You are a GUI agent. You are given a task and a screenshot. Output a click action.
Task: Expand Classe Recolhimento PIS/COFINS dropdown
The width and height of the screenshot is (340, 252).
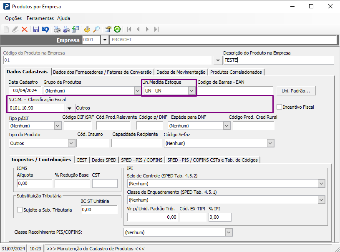click(x=229, y=232)
